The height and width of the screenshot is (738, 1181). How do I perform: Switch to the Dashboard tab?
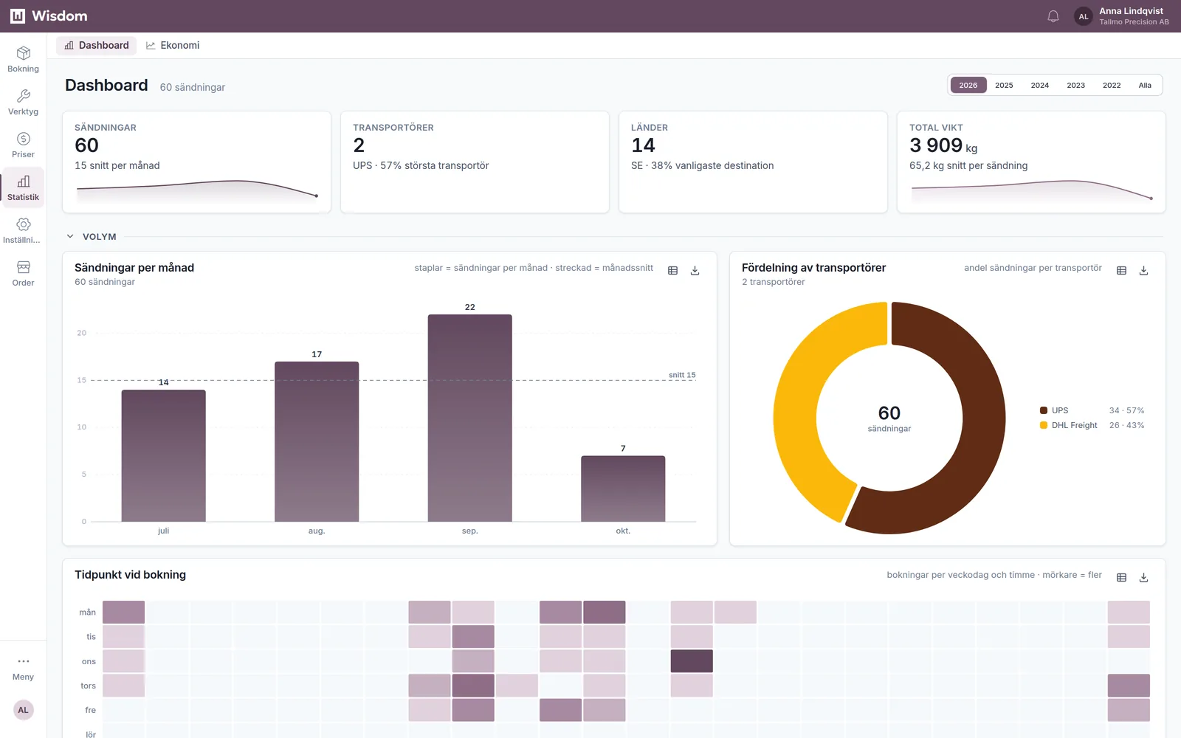coord(97,45)
